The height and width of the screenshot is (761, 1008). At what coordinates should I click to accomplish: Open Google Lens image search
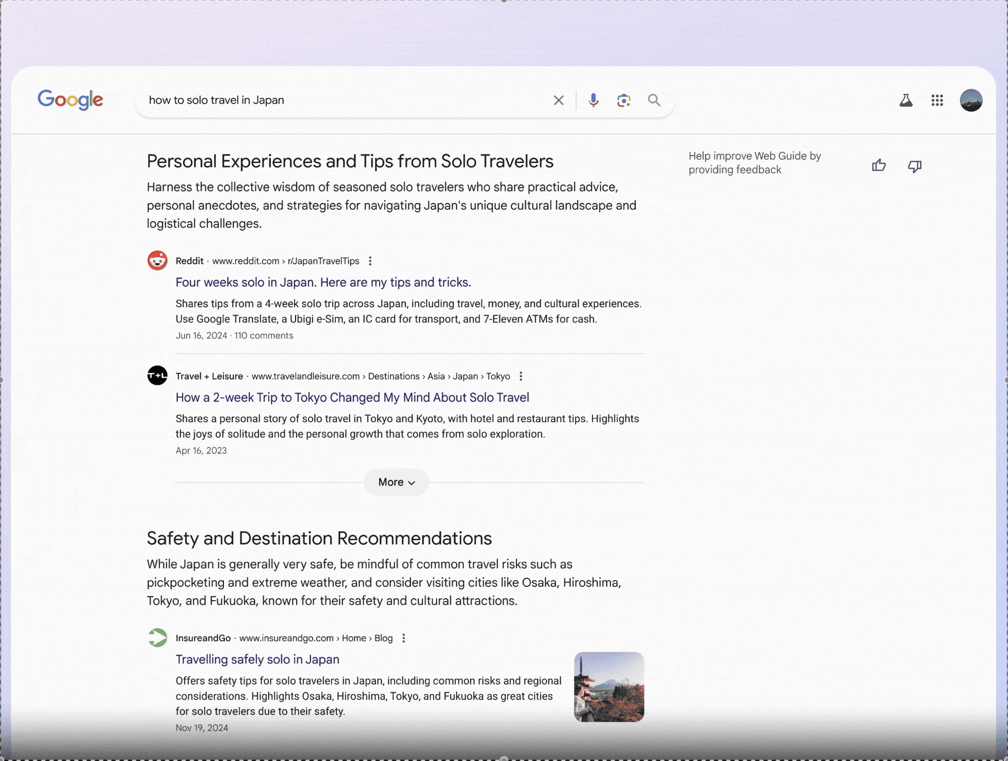[x=624, y=100]
